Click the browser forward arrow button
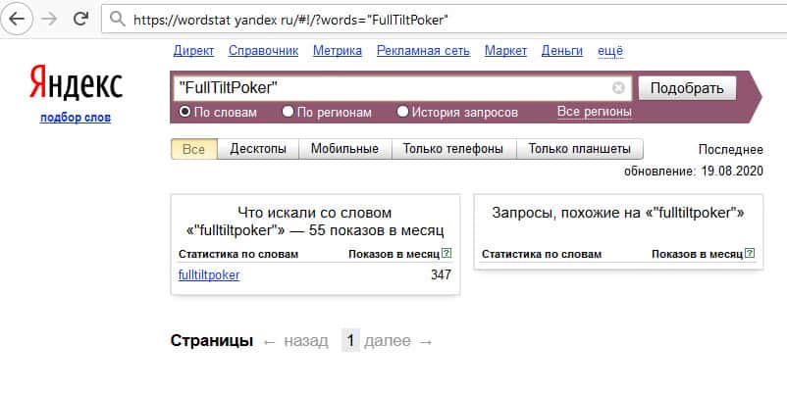Screen dimensions: 787x395 click(x=50, y=19)
